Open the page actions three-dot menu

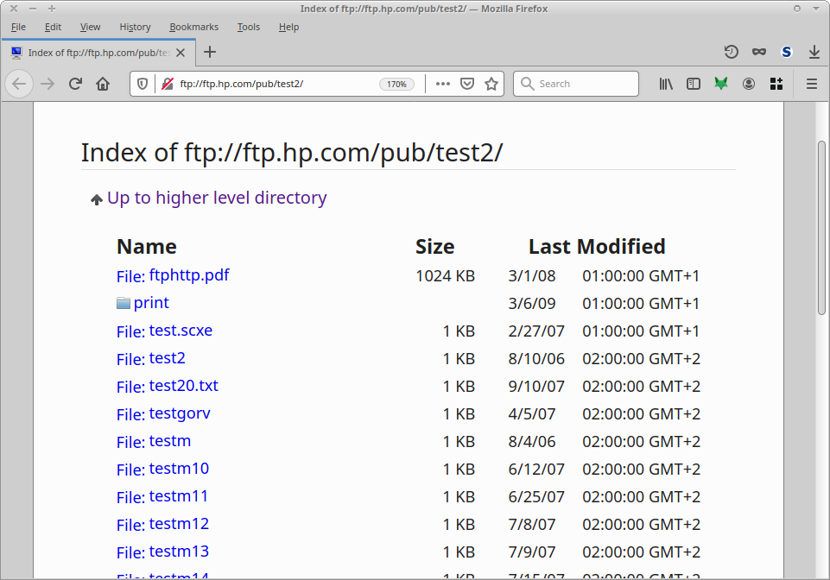click(x=443, y=84)
